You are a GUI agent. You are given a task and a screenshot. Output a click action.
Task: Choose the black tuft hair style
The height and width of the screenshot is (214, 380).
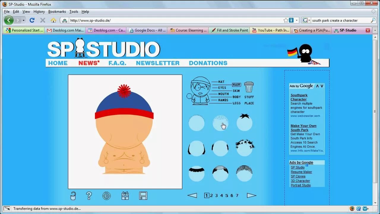pyautogui.click(x=244, y=122)
